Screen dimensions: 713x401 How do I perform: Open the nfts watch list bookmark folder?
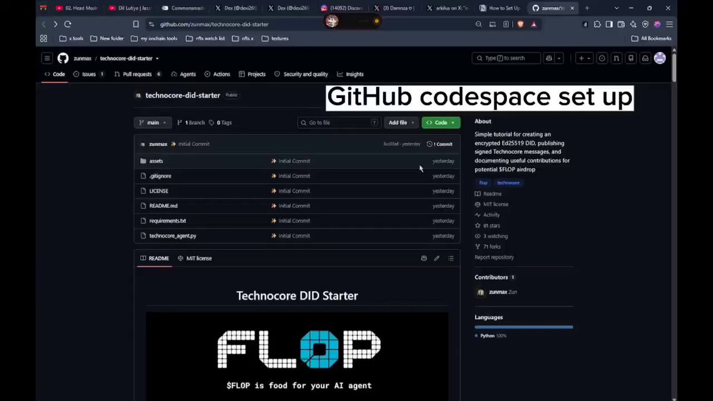(x=206, y=39)
